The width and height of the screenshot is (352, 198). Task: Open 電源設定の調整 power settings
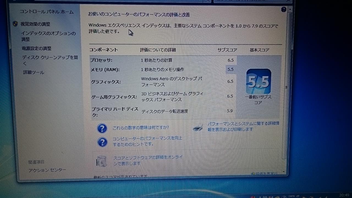(37, 48)
